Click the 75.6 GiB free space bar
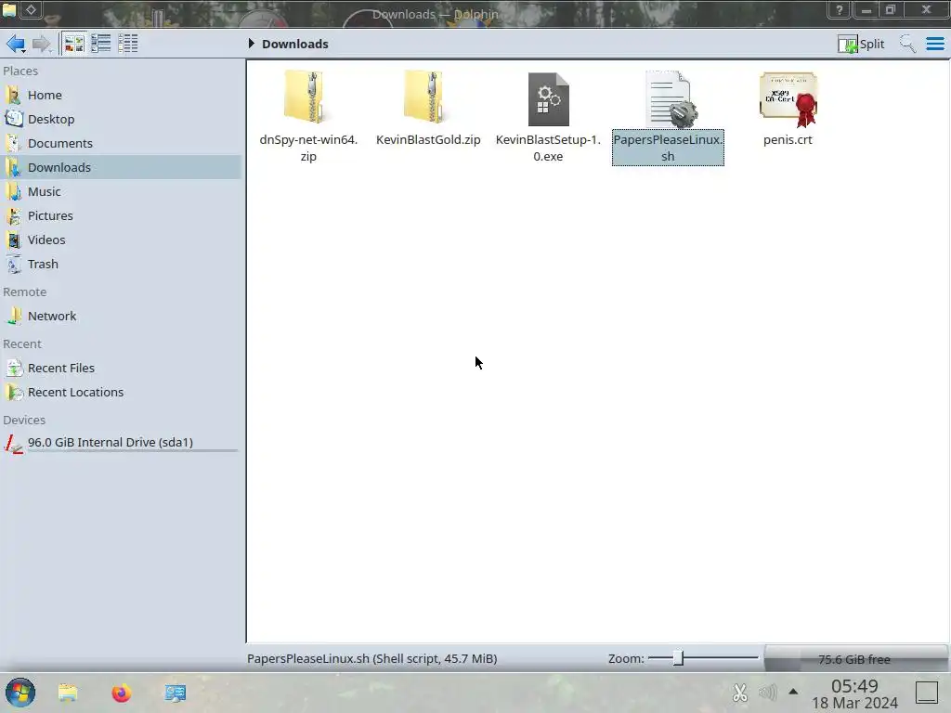 point(855,658)
